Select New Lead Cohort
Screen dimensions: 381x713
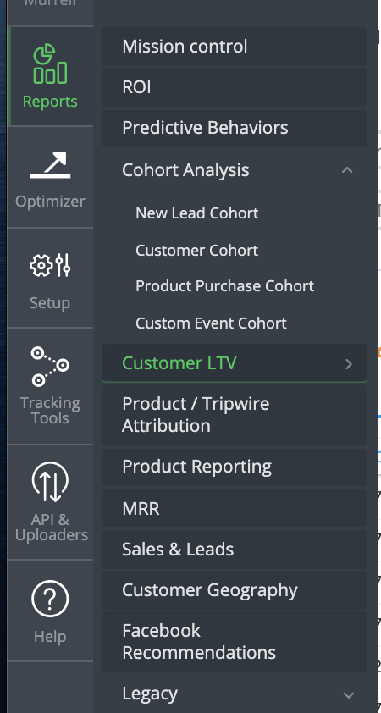[x=197, y=213]
